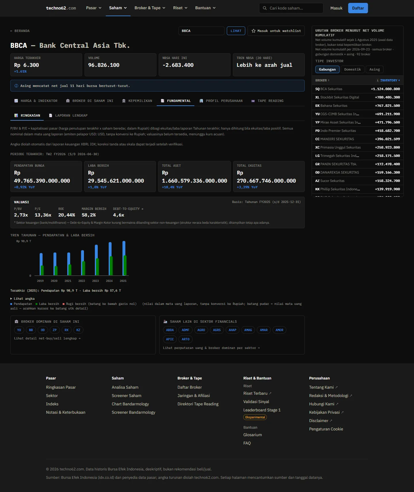Image resolution: width=414 pixels, height=492 pixels.
Task: Open the Kepemilikan tab
Action: click(137, 101)
